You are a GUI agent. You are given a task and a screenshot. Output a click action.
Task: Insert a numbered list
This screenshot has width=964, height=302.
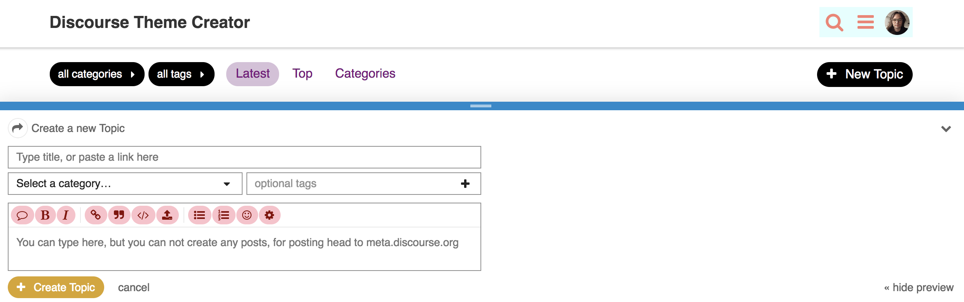[x=224, y=215]
